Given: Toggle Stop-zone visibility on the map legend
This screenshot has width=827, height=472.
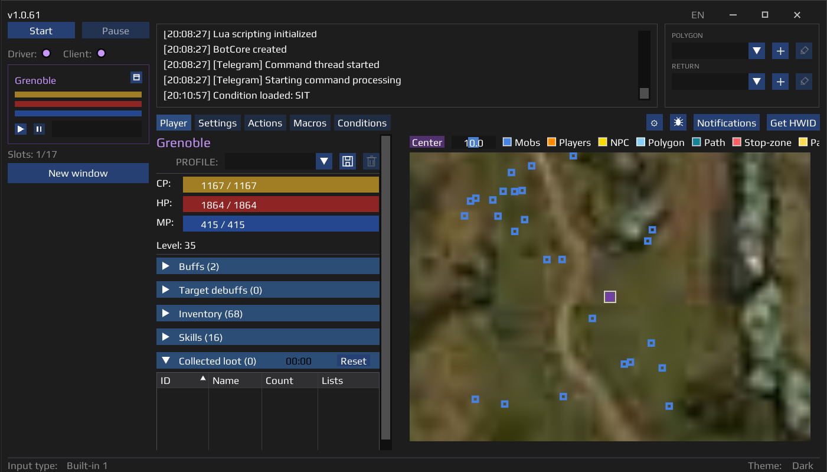Looking at the screenshot, I should point(737,142).
